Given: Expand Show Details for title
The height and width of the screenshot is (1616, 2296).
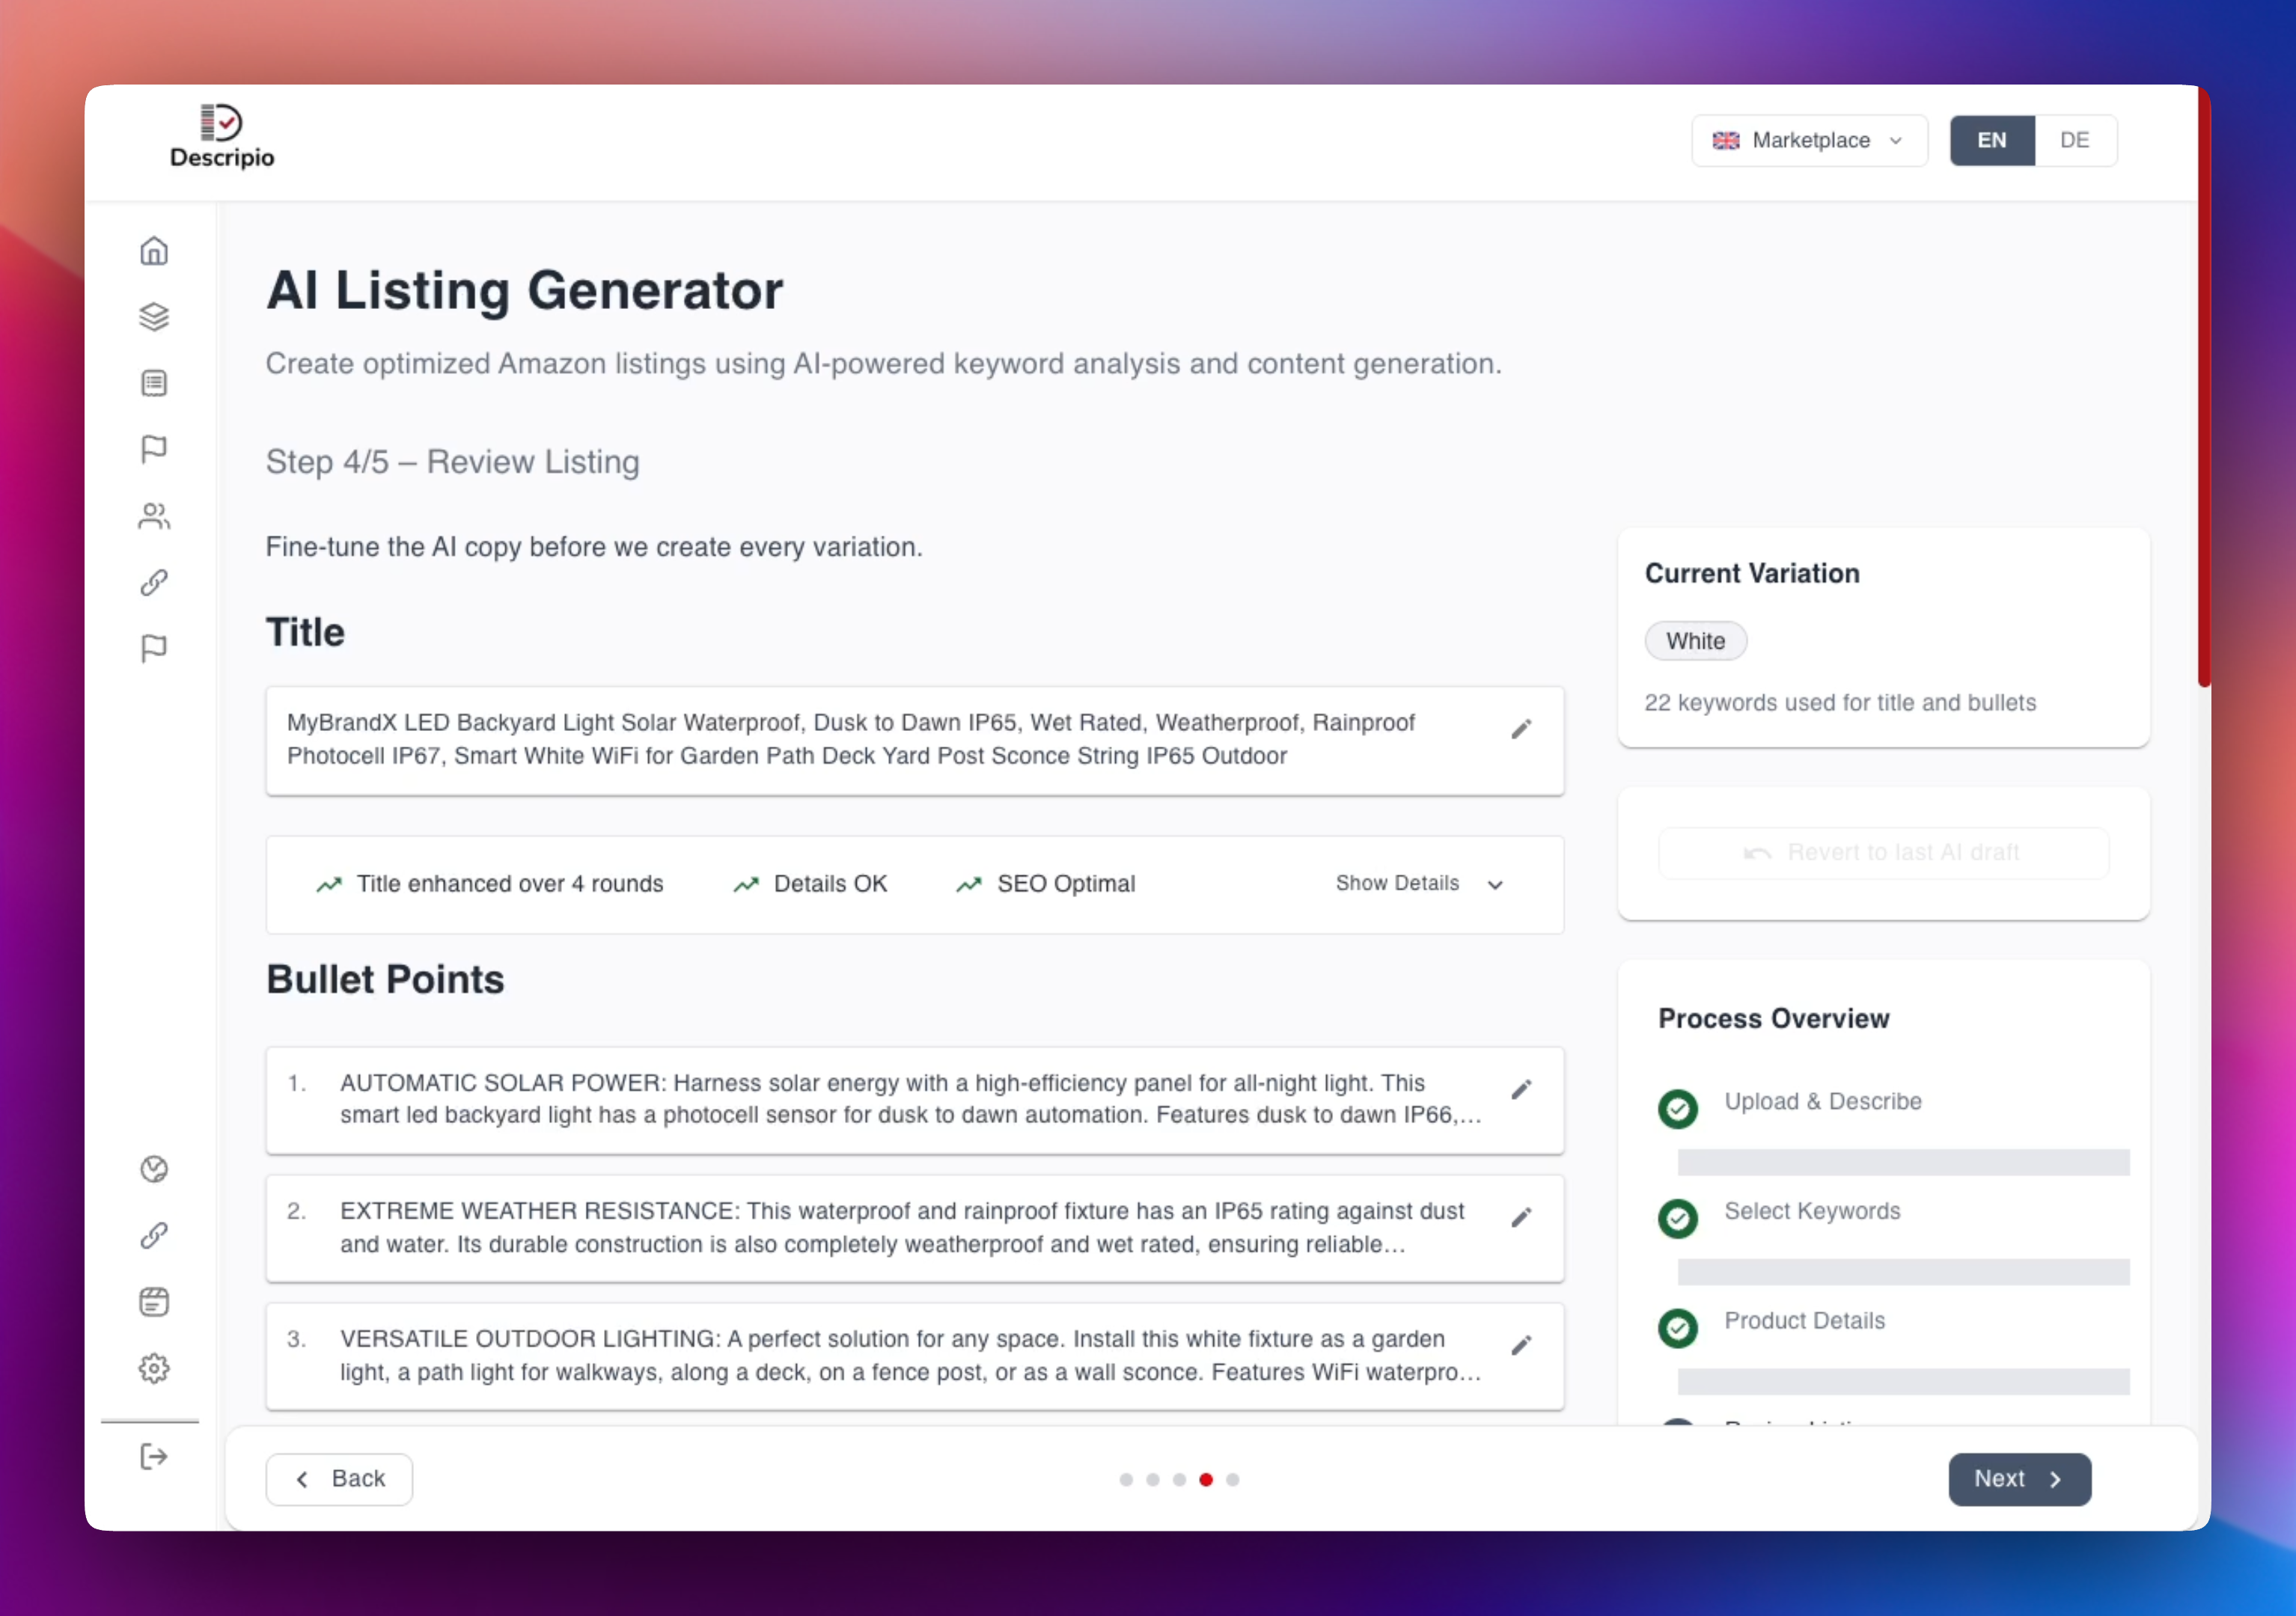Looking at the screenshot, I should coord(1418,884).
